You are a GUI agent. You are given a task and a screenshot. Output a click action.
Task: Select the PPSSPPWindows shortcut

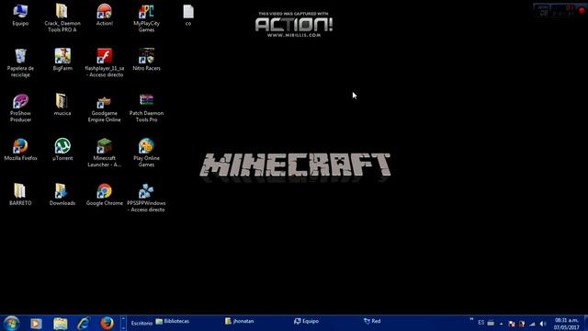click(x=146, y=198)
